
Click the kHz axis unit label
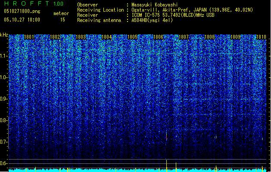point(4,35)
